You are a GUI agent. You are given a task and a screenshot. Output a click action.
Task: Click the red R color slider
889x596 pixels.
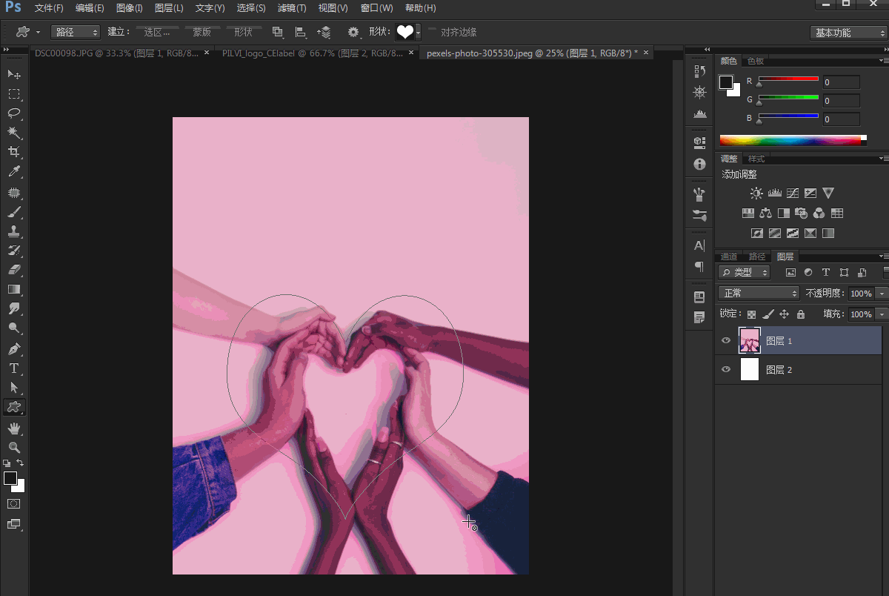pos(788,79)
